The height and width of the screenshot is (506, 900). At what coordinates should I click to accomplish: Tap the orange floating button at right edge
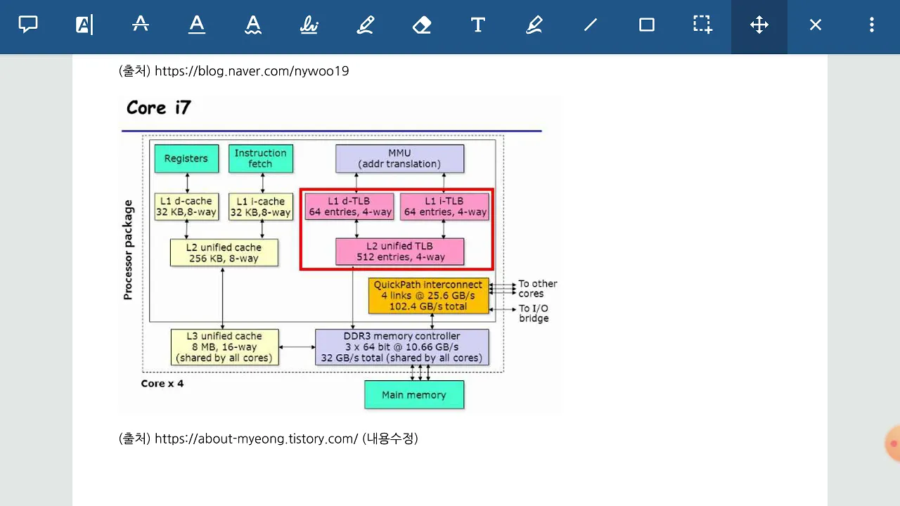(893, 443)
